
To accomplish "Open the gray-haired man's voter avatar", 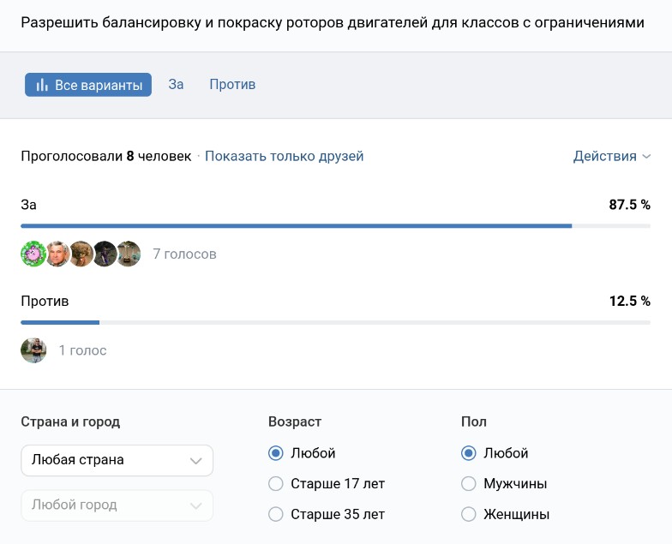I will (57, 254).
